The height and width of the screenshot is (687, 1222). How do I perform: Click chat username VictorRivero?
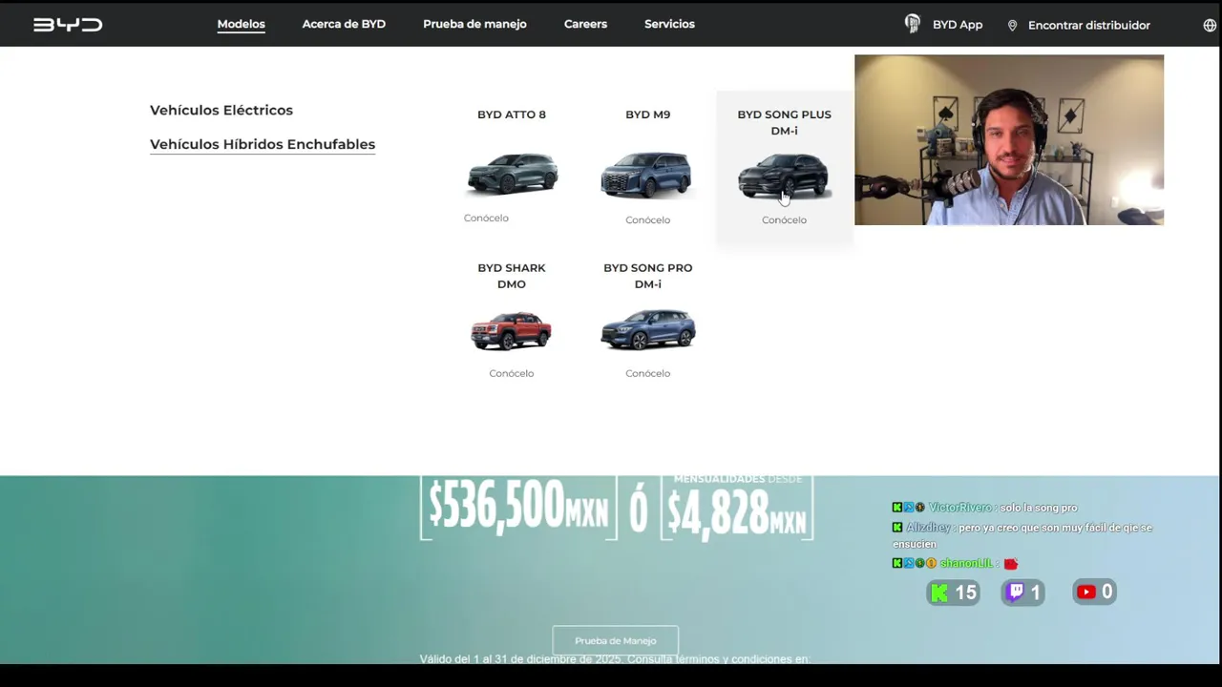coord(960,508)
